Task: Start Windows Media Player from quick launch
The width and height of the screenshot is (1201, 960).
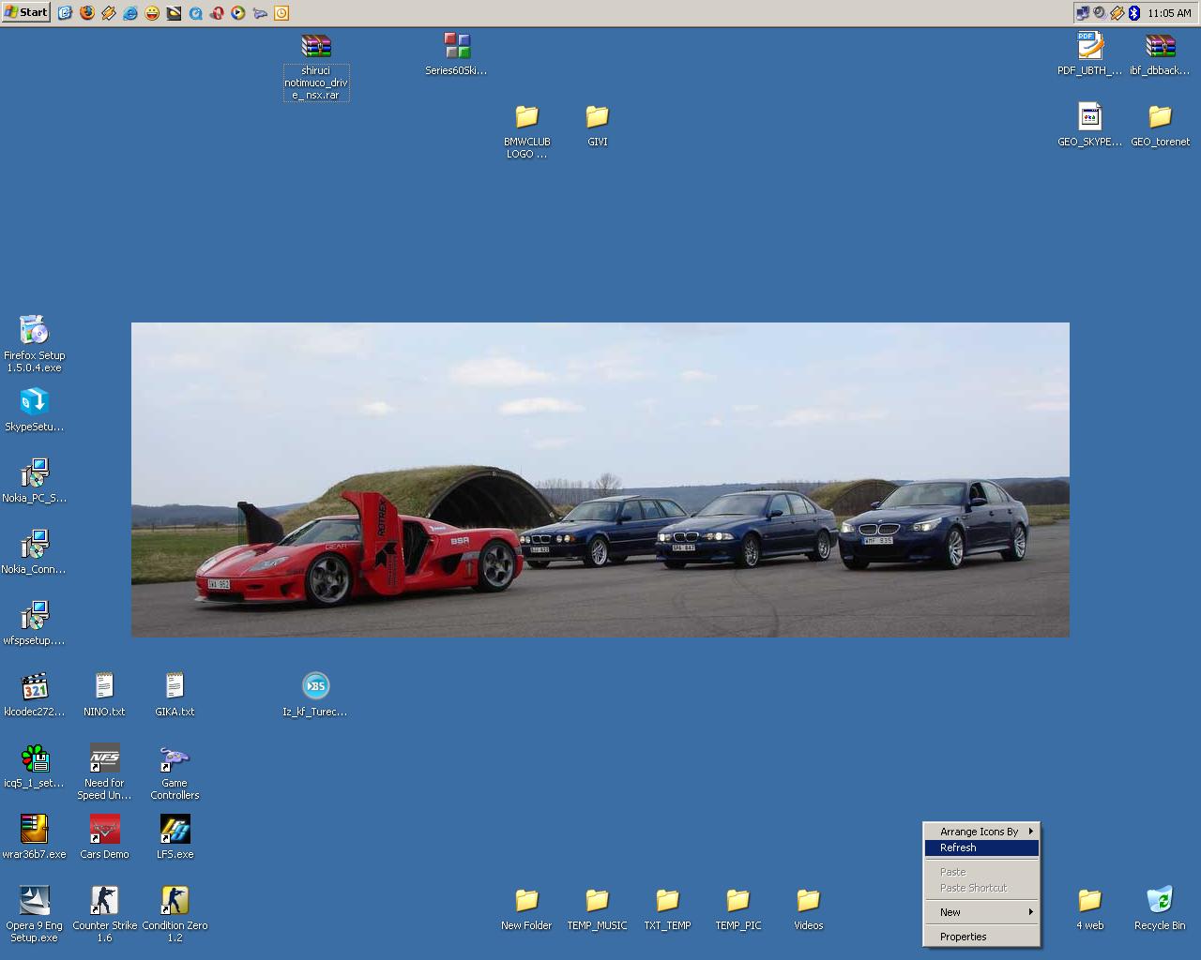Action: coord(238,13)
